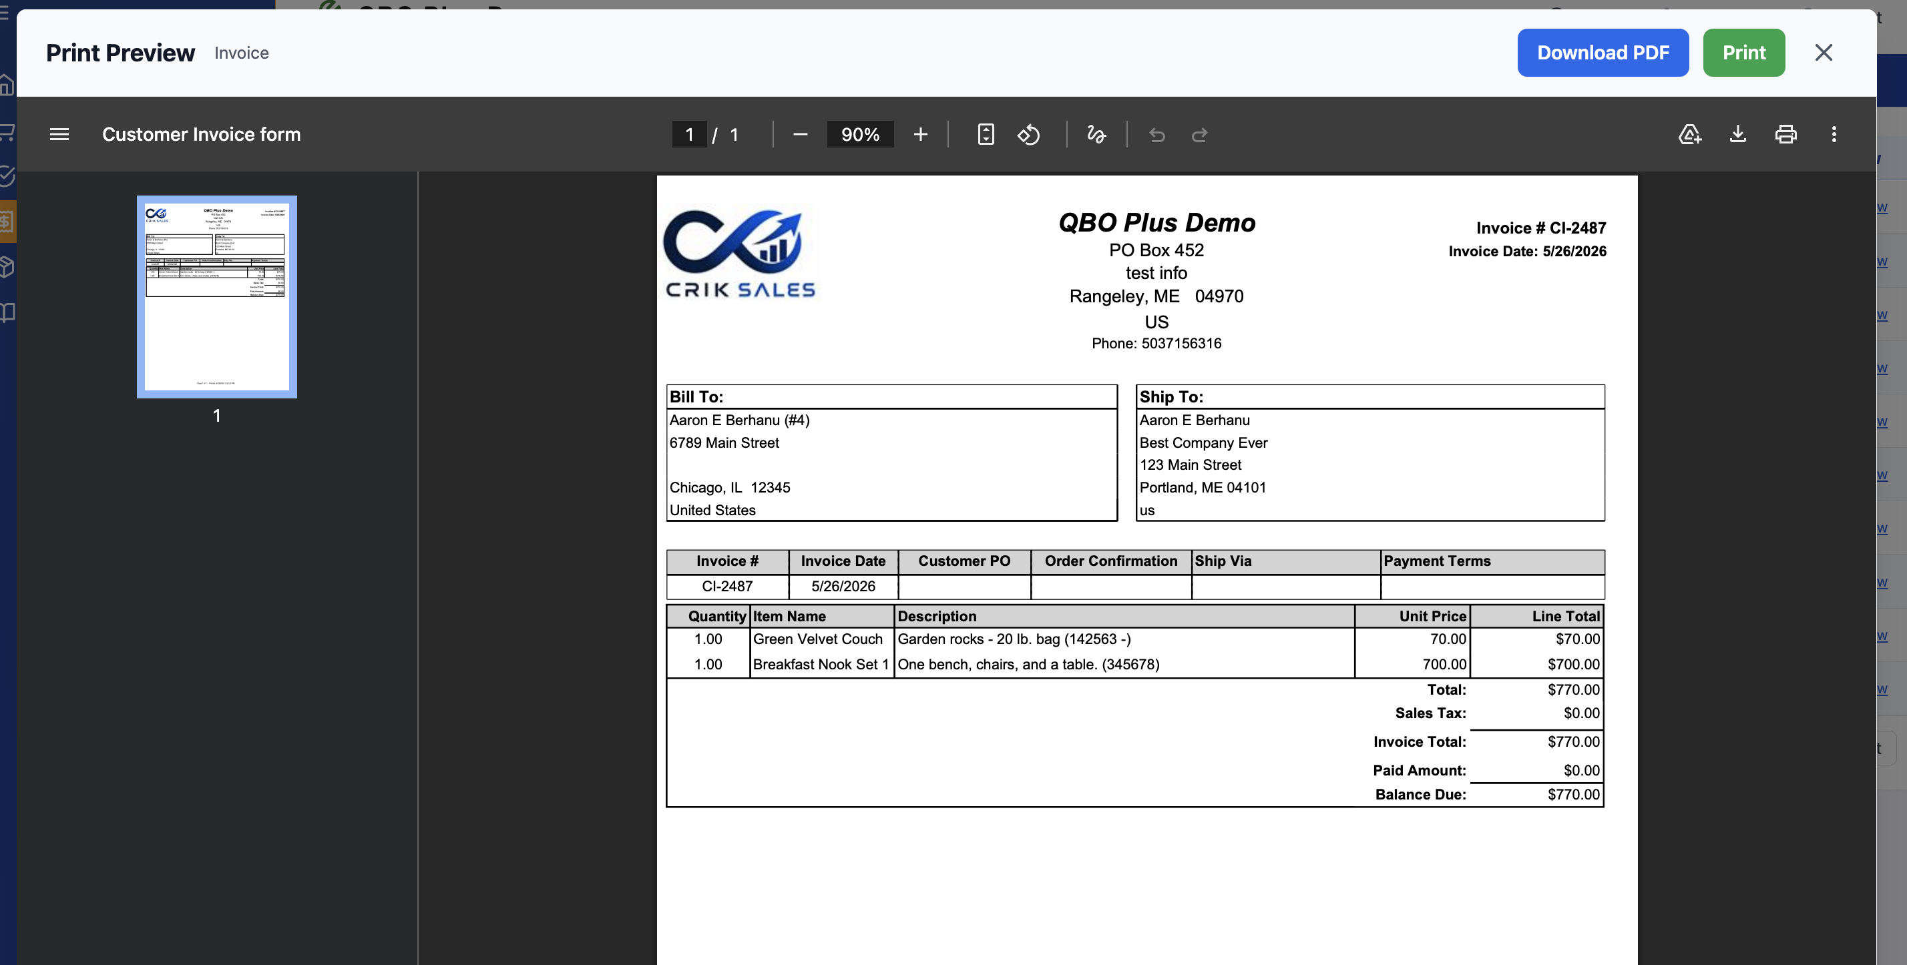Screen dimensions: 1907x965
Task: Click the 'Garden rocks - 20 lb. bag' description
Action: click(x=1014, y=639)
